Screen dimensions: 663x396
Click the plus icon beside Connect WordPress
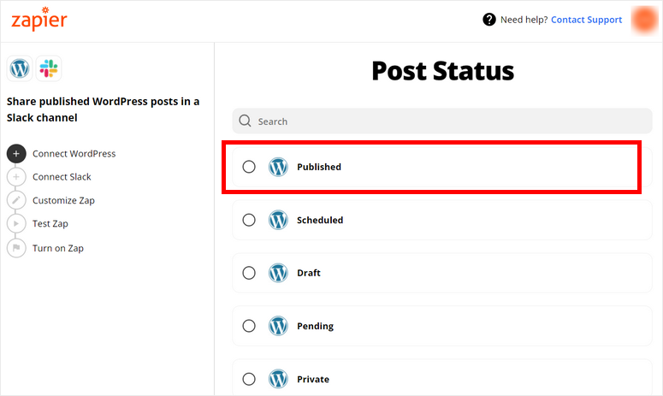pos(16,153)
